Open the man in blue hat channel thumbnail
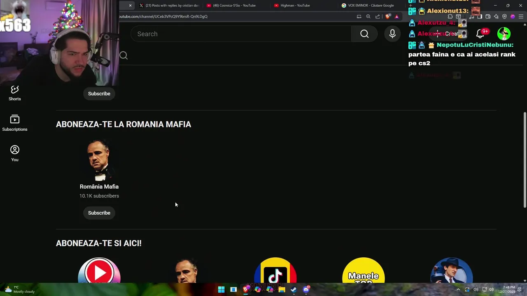This screenshot has height=296, width=527. 452,271
